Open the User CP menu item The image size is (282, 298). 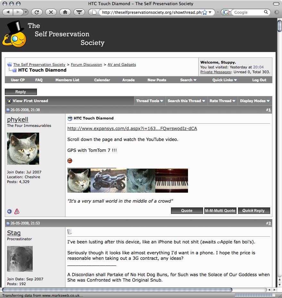pos(18,80)
